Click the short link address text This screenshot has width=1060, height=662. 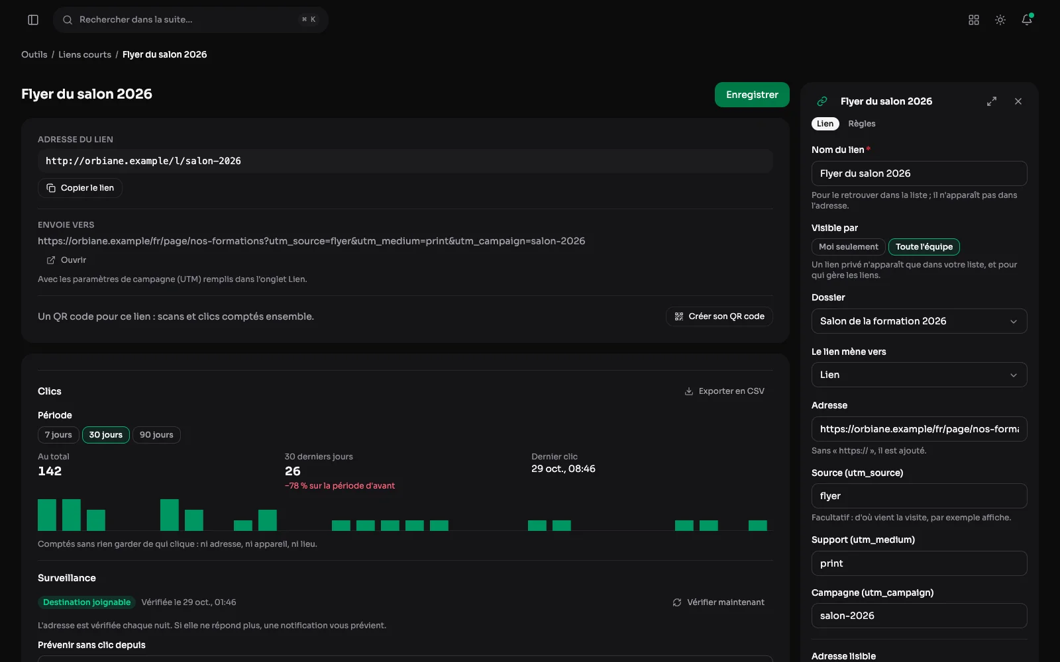point(143,161)
